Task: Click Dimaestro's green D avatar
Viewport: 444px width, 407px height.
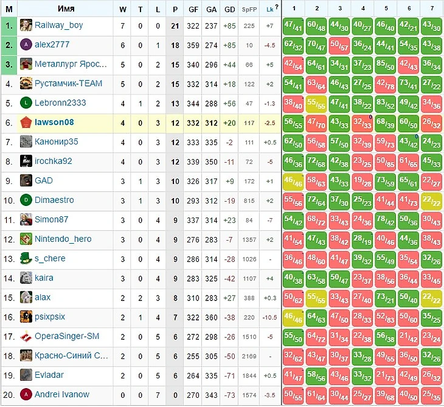Action: [x=26, y=200]
